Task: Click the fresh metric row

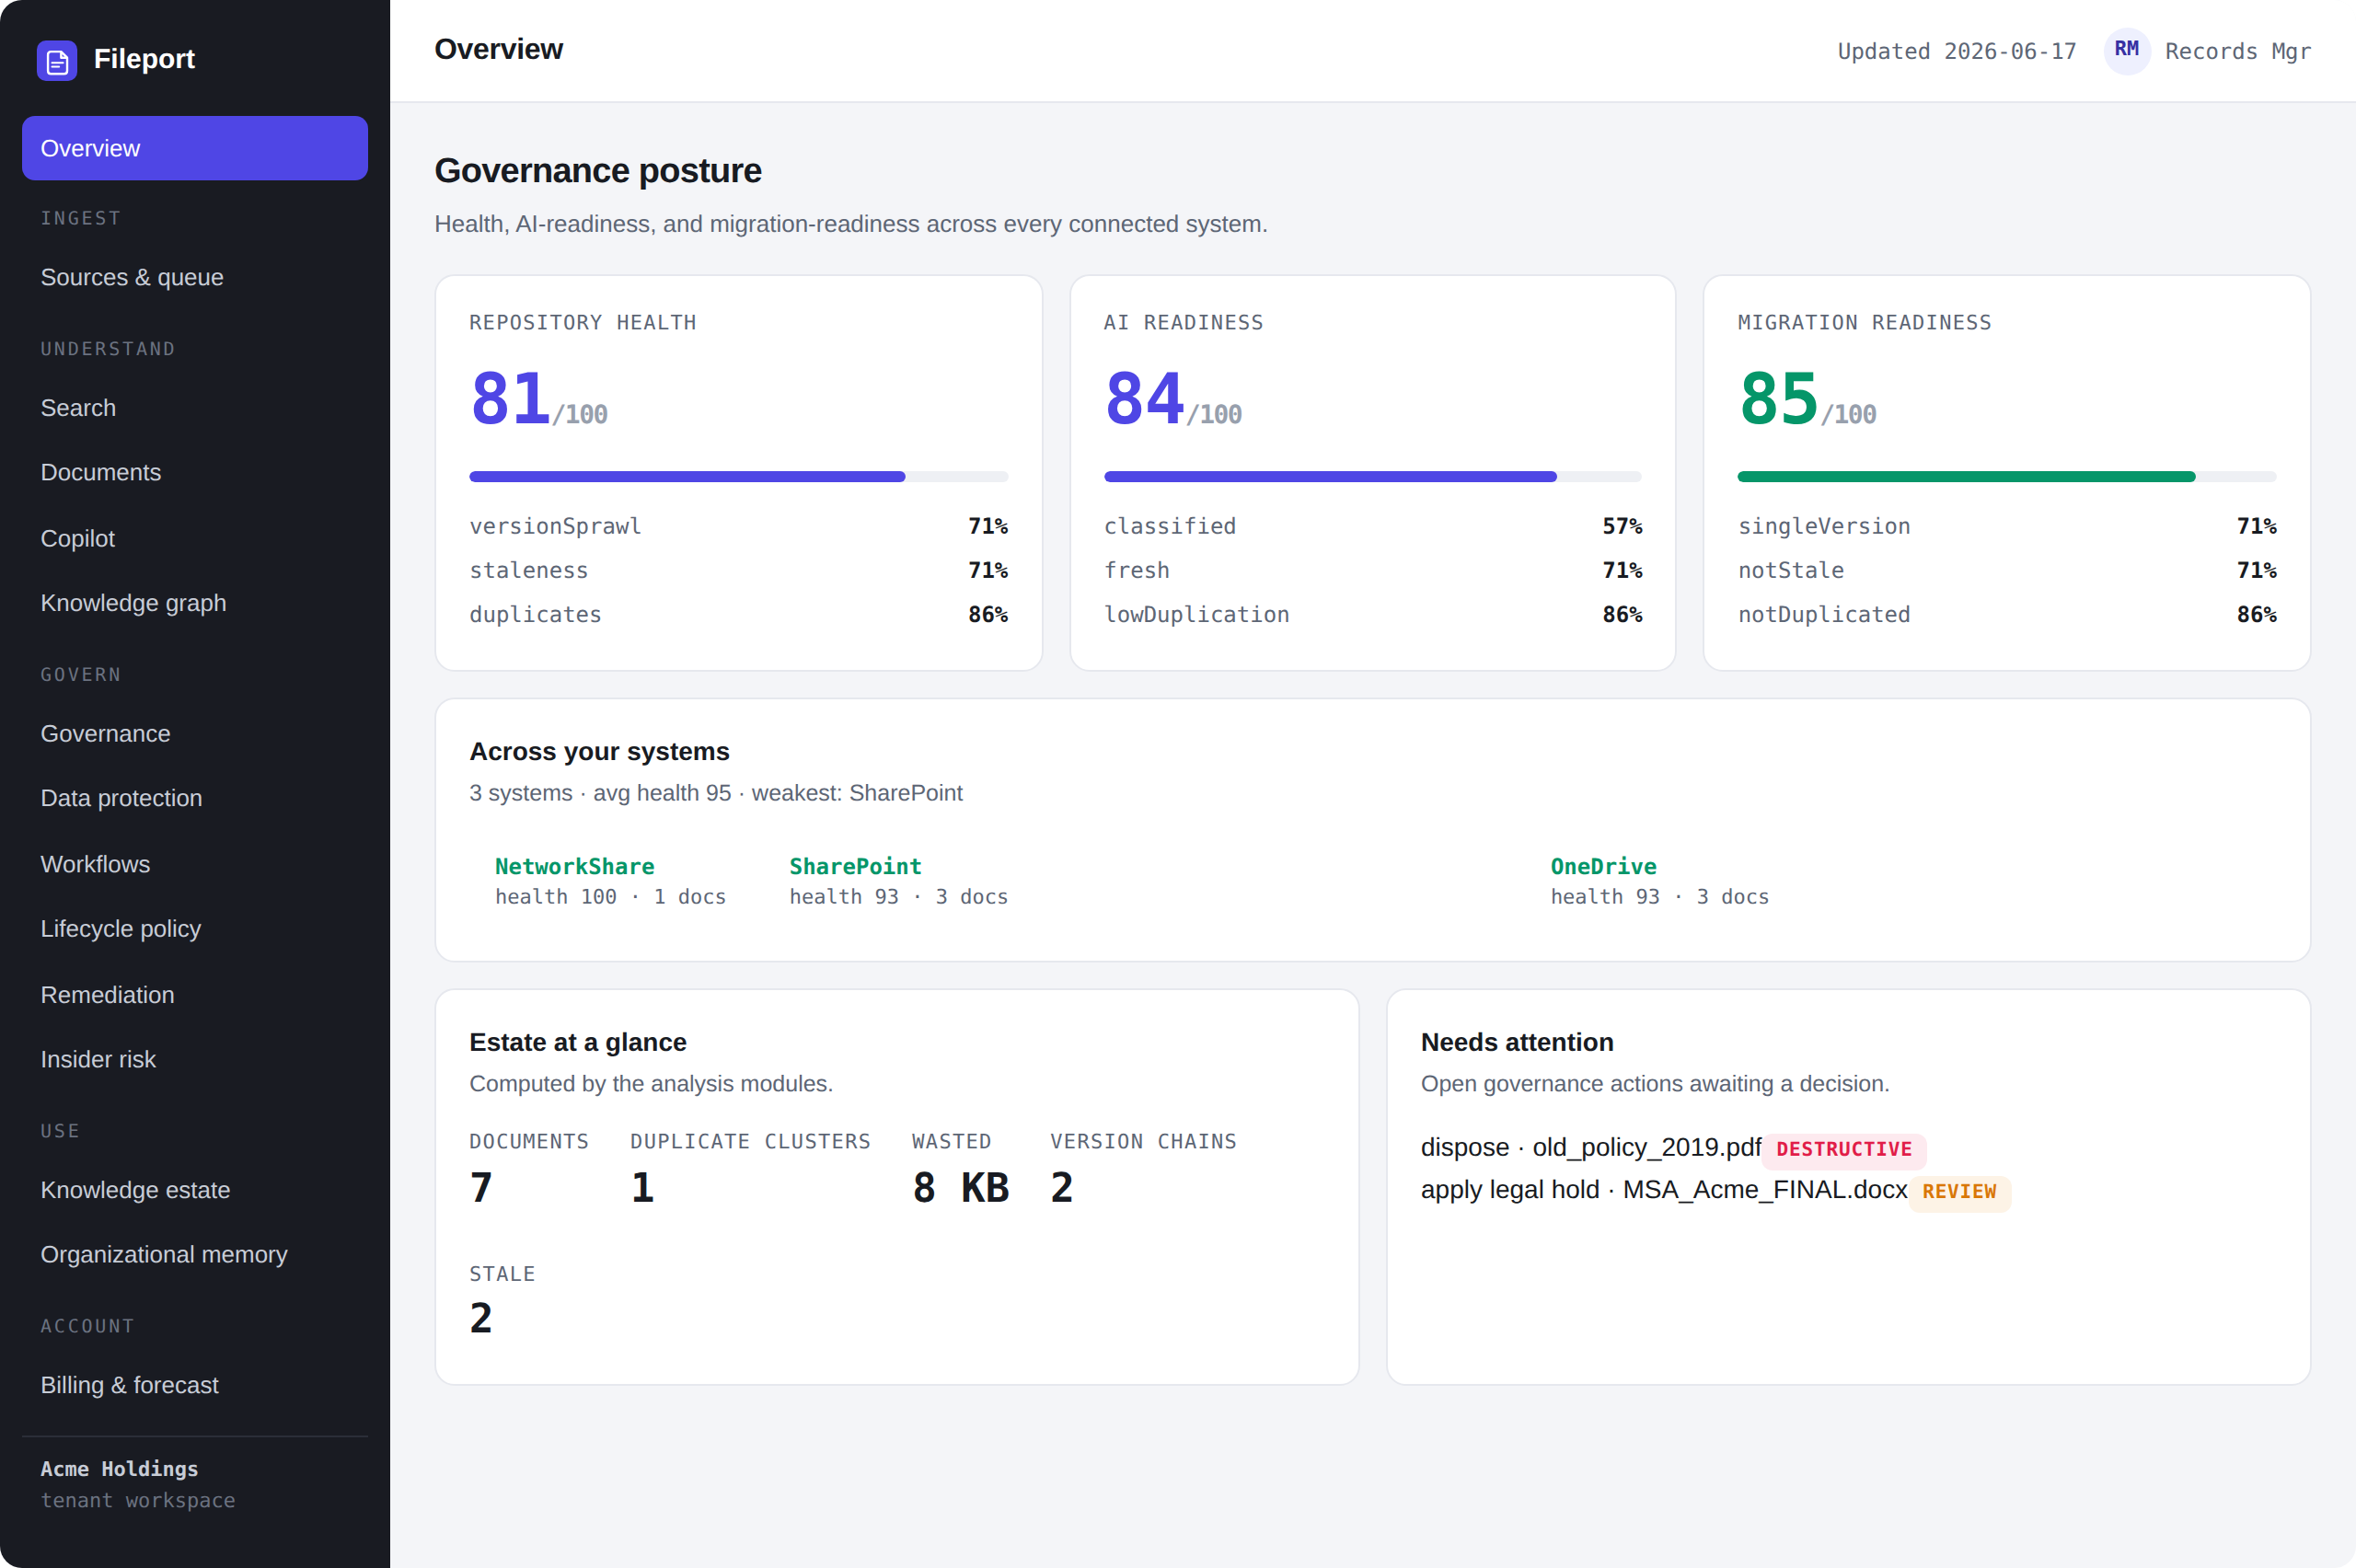Action: (1372, 570)
